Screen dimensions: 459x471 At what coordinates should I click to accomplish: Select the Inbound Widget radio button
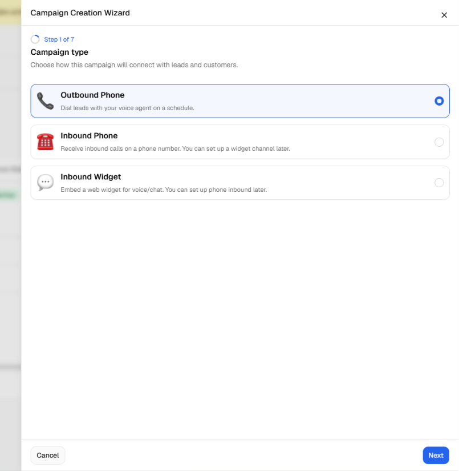tap(439, 183)
